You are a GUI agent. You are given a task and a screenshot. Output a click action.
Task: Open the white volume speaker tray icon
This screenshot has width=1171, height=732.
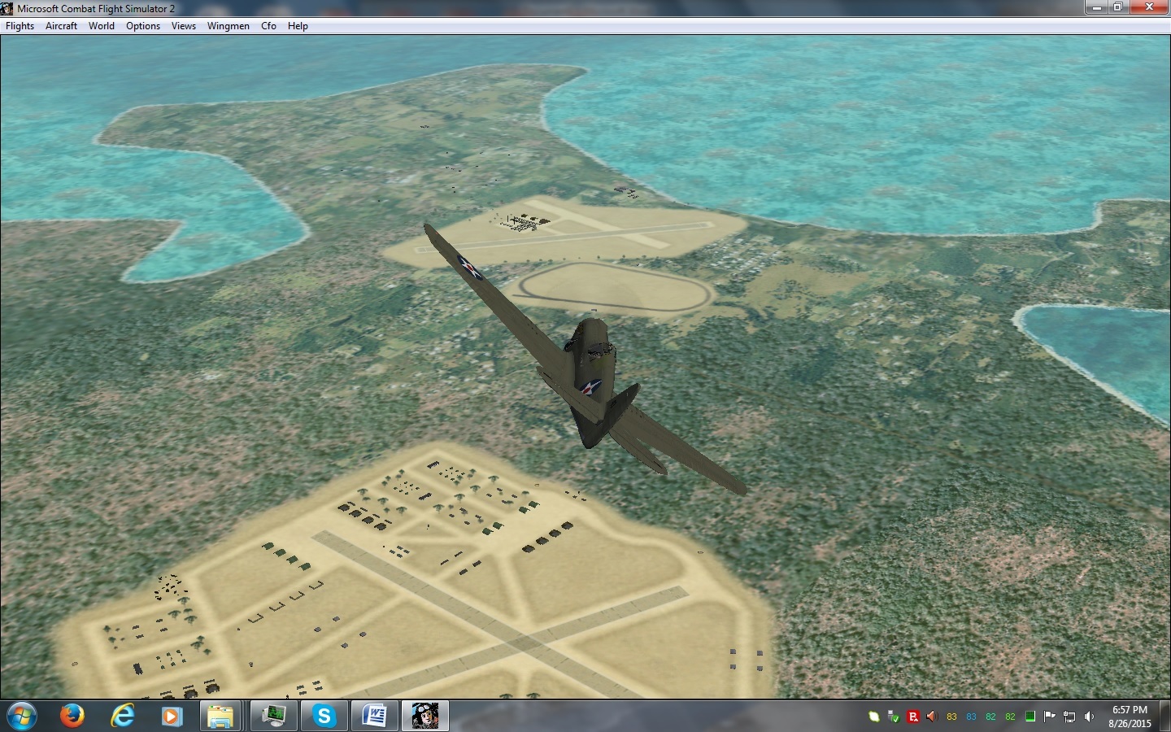click(1089, 717)
